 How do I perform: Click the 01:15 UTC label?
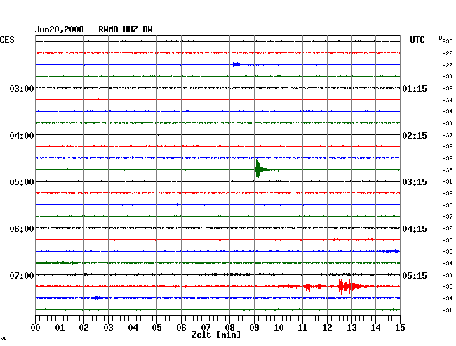[415, 88]
